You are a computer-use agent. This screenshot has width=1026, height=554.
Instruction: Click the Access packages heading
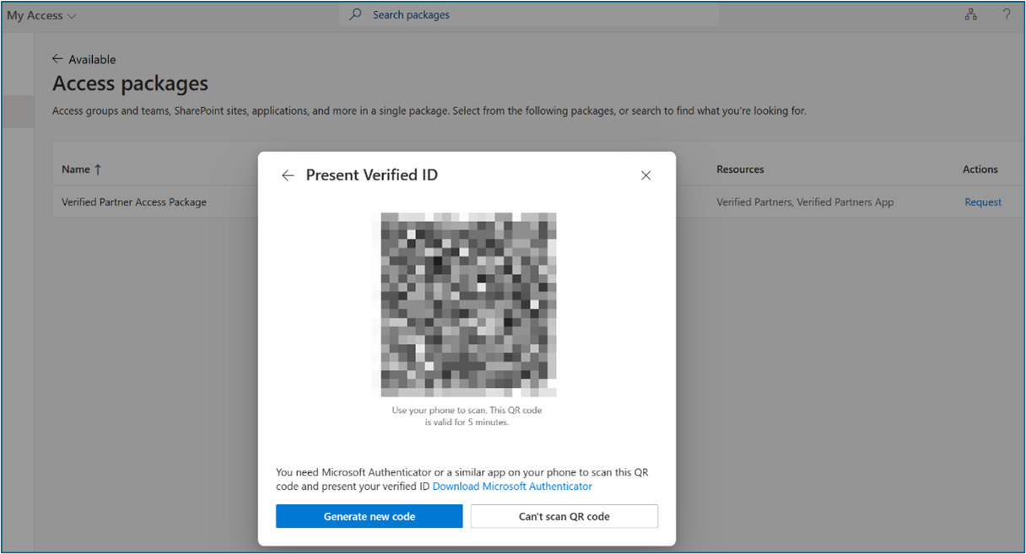pyautogui.click(x=130, y=83)
